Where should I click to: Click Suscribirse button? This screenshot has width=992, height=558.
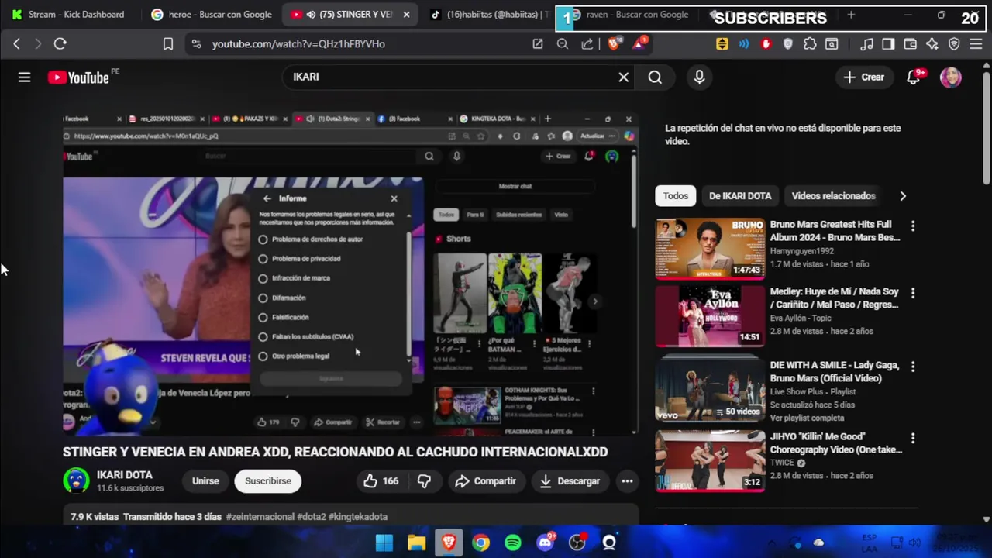click(x=268, y=481)
